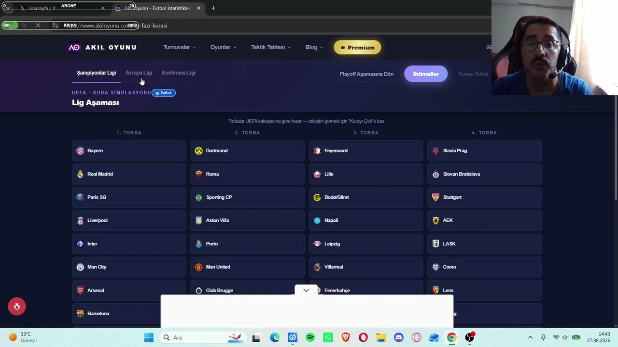Click the Kurayı Sıfırla button

[473, 74]
